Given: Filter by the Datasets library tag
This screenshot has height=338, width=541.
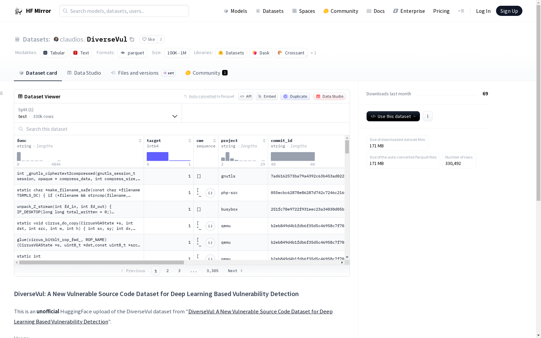Looking at the screenshot, I should click(231, 53).
